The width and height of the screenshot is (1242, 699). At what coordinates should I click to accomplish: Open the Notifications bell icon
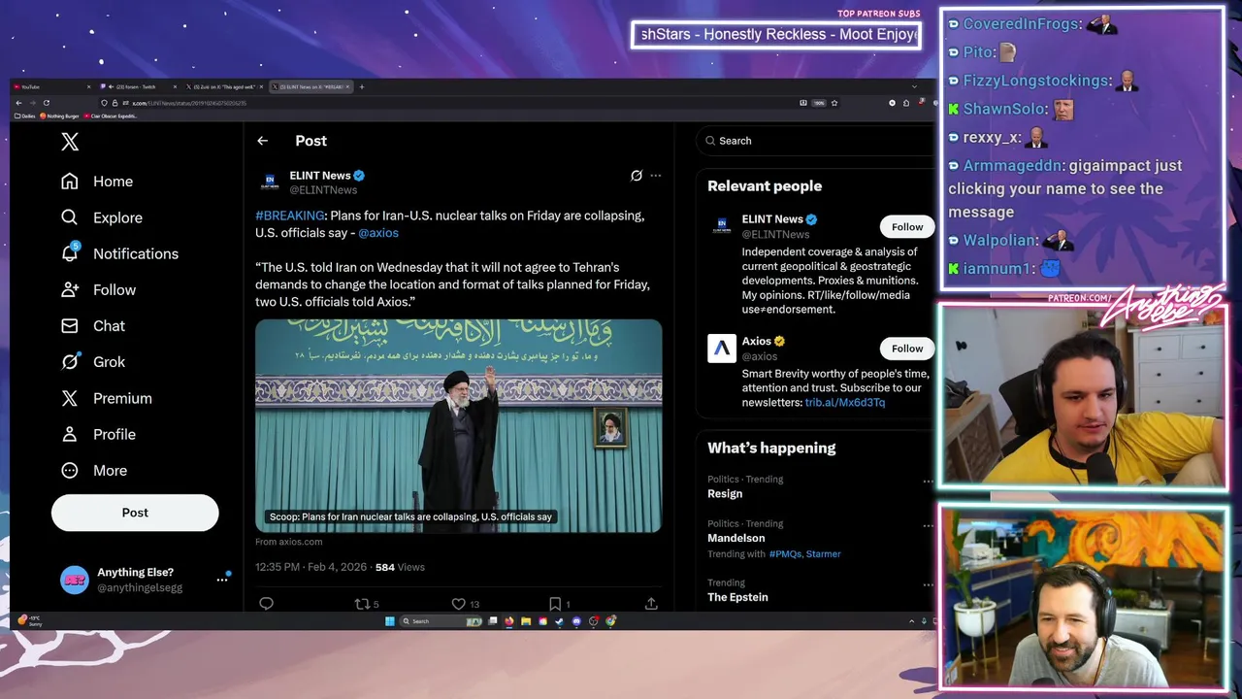tap(70, 253)
